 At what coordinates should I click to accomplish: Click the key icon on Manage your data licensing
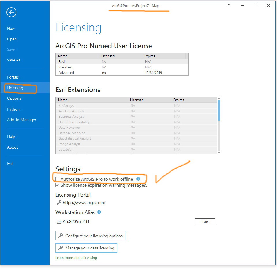pos(60,248)
